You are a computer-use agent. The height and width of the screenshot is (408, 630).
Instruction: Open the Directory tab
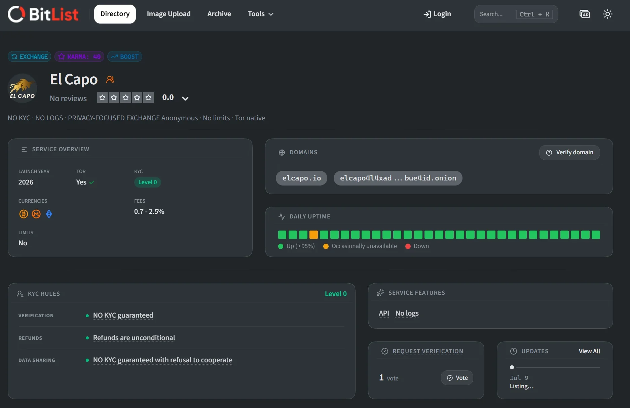[x=115, y=14]
